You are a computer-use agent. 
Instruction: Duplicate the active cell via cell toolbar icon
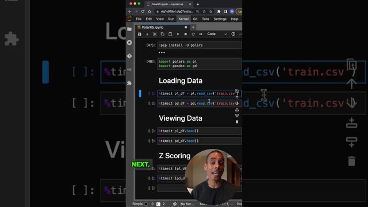(237, 91)
